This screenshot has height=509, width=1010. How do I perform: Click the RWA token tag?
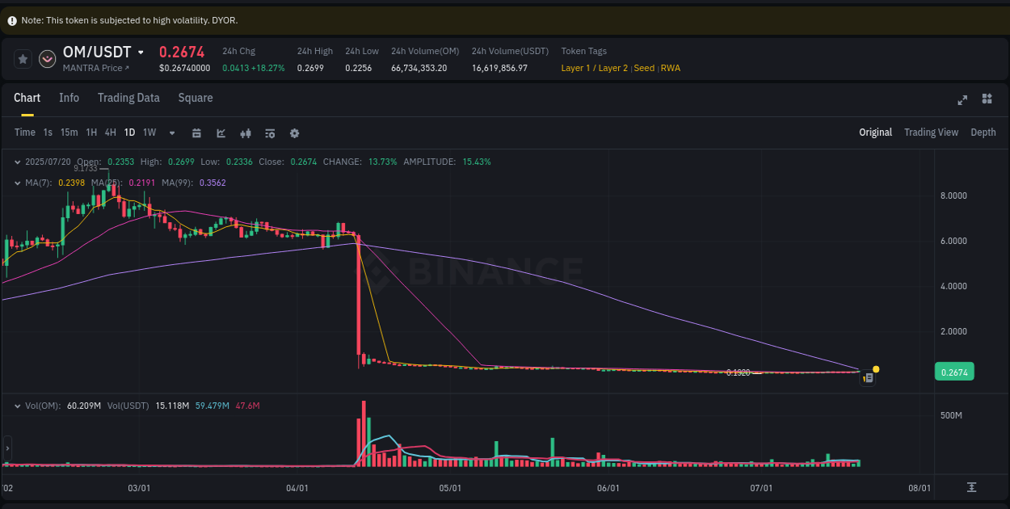coord(671,68)
